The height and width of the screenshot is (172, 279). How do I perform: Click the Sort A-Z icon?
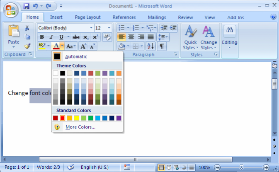[150, 46]
